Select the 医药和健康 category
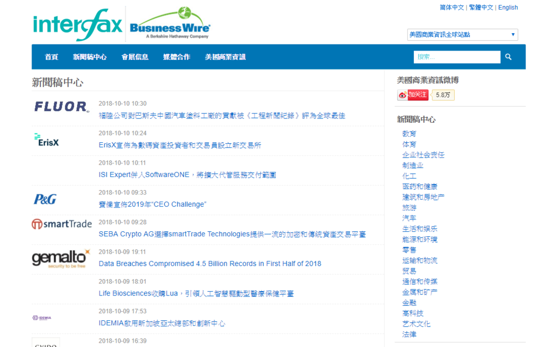This screenshot has width=557, height=347. tap(419, 187)
